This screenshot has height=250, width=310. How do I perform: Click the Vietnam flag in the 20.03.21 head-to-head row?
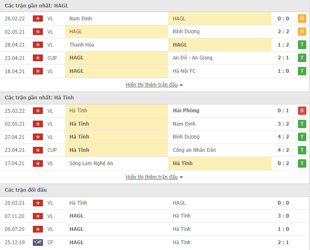pyautogui.click(x=38, y=203)
